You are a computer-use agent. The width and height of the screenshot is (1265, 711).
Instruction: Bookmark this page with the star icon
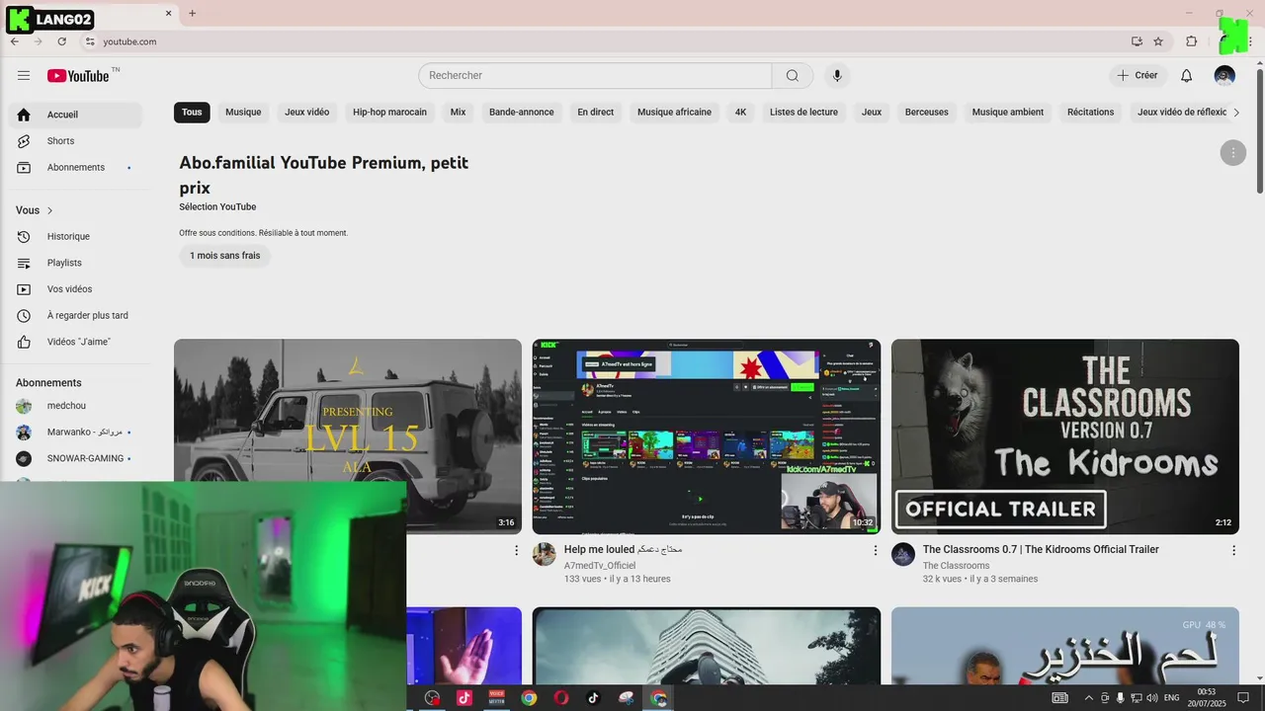1158,41
